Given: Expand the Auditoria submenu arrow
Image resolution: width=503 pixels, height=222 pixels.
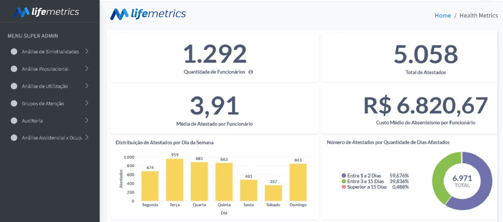Looking at the screenshot, I should [87, 120].
